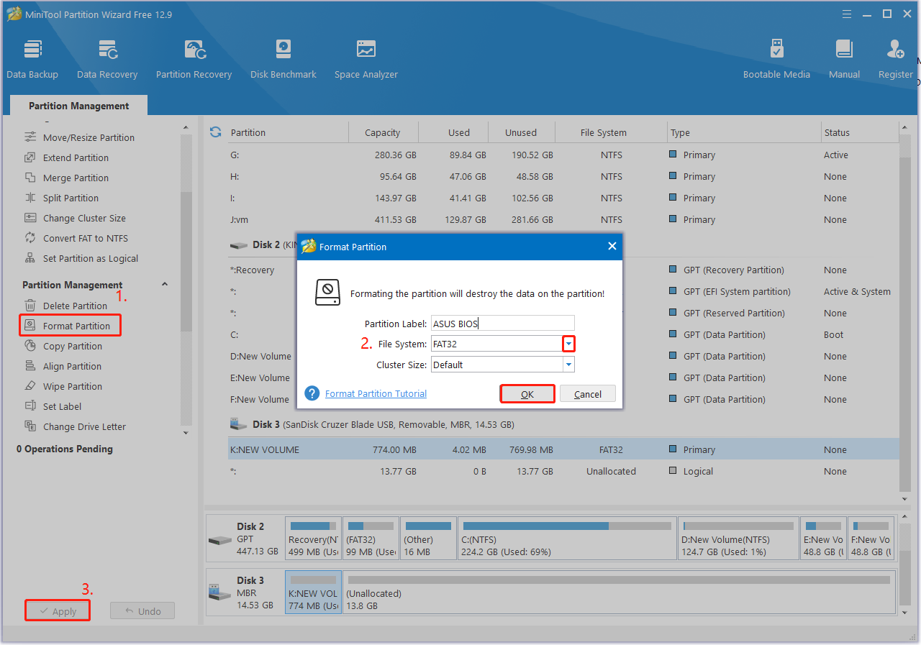Choose Copy Partition action
Screen dimensions: 921x645
pyautogui.click(x=73, y=346)
